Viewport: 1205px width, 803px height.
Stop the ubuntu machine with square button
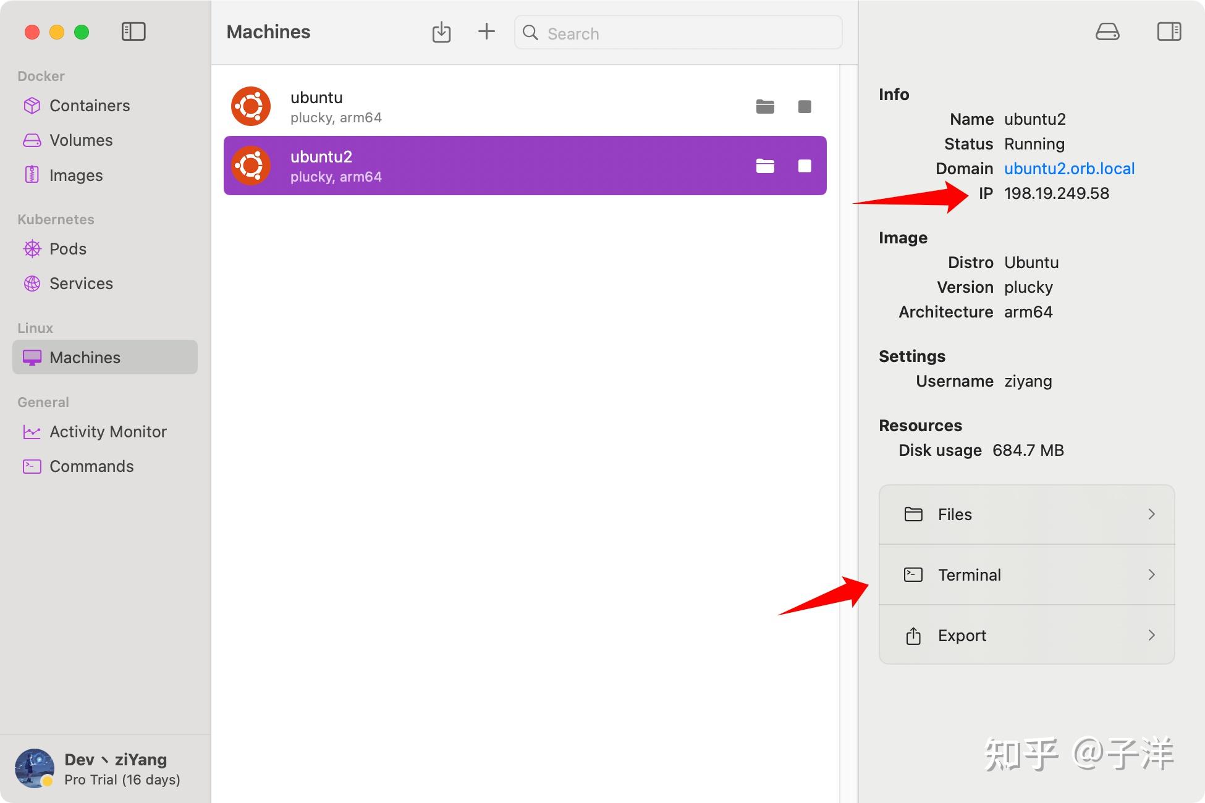click(x=804, y=106)
